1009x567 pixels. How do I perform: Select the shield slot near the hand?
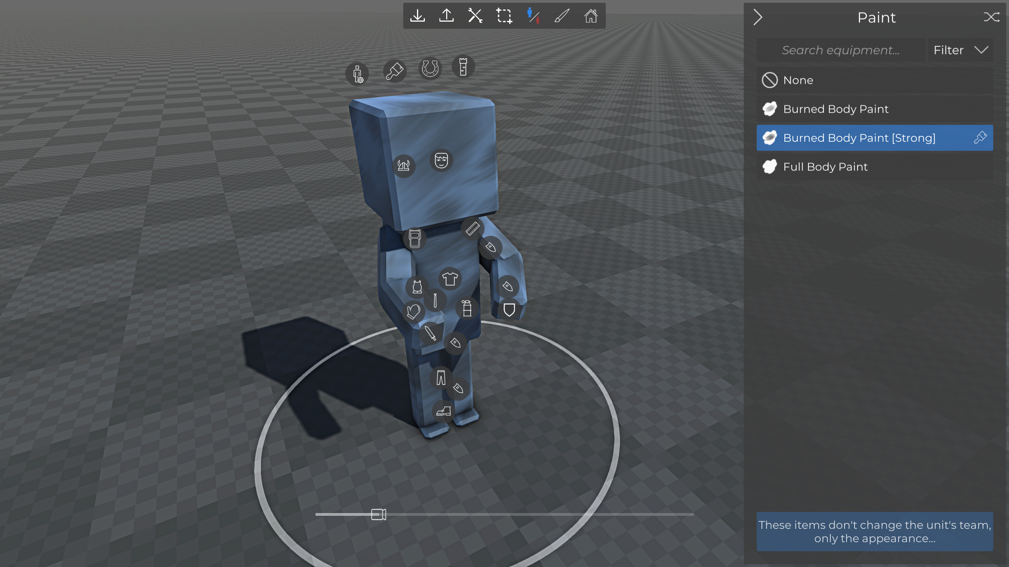509,309
